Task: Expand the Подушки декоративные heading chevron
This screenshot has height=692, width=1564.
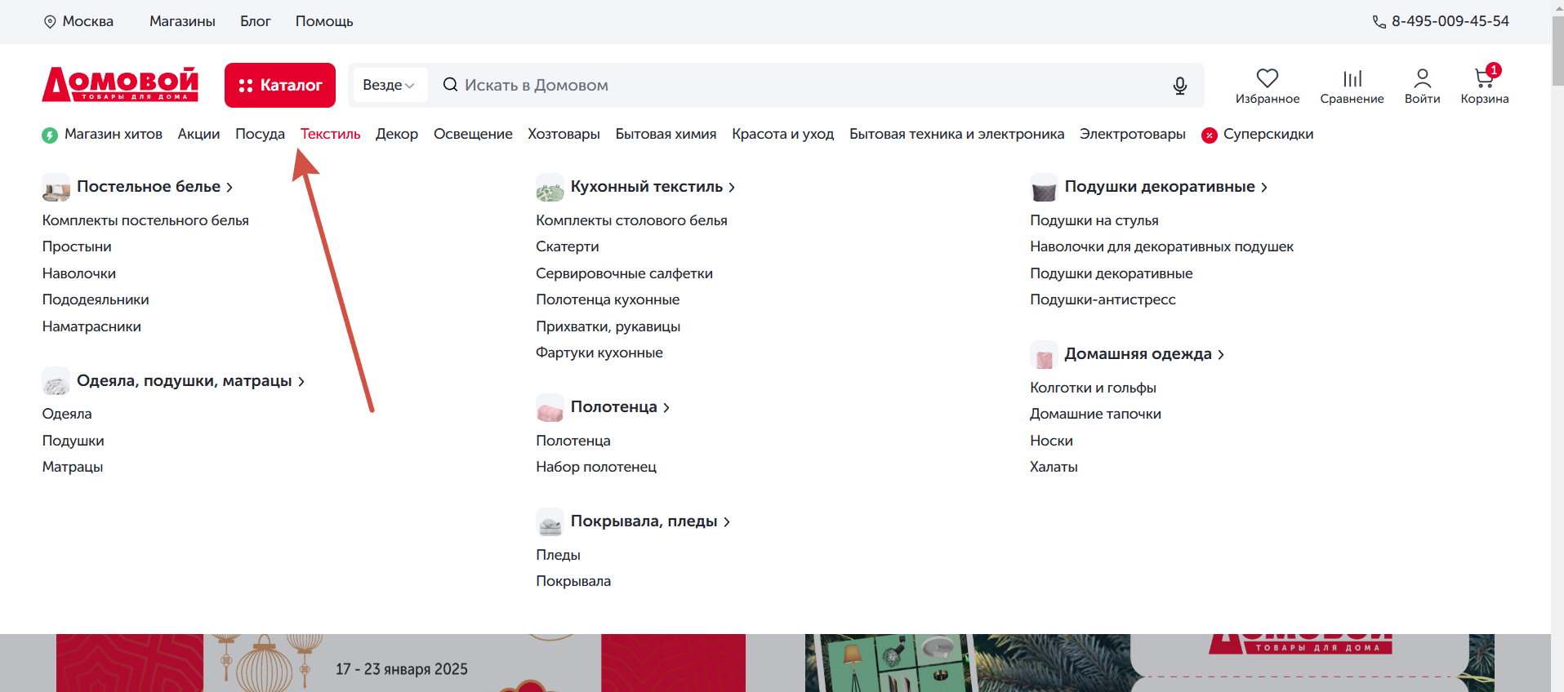Action: [1264, 188]
